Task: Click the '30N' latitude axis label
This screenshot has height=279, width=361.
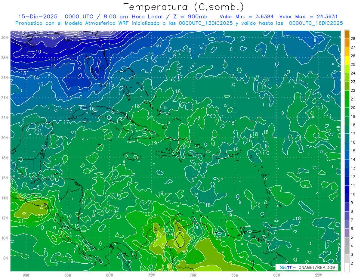Action: click(x=5, y=38)
